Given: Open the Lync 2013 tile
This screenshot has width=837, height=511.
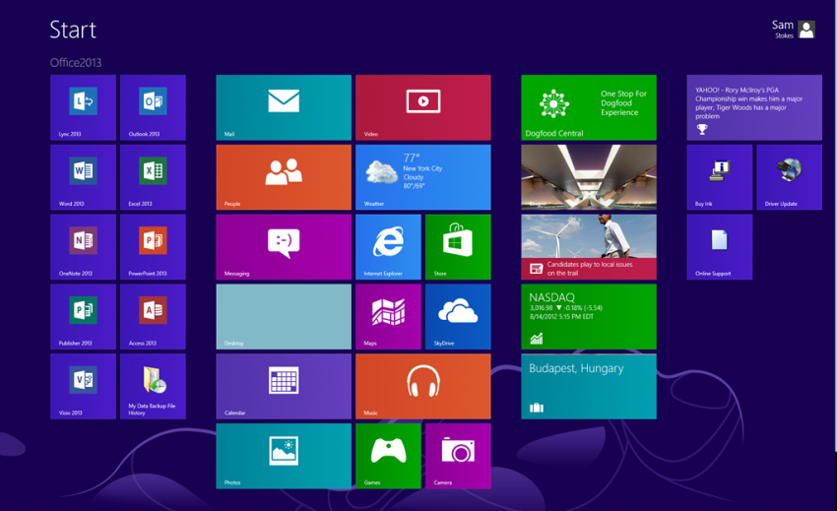Looking at the screenshot, I should point(83,107).
